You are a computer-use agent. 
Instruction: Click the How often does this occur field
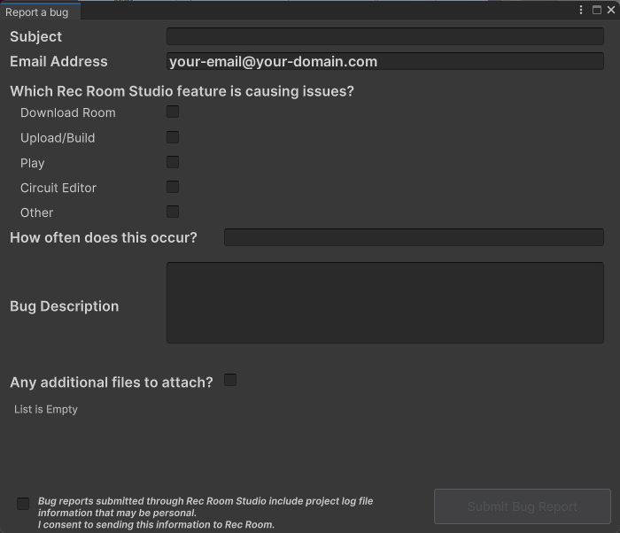pyautogui.click(x=413, y=237)
